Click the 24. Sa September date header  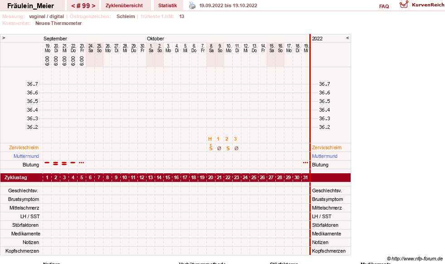91,48
